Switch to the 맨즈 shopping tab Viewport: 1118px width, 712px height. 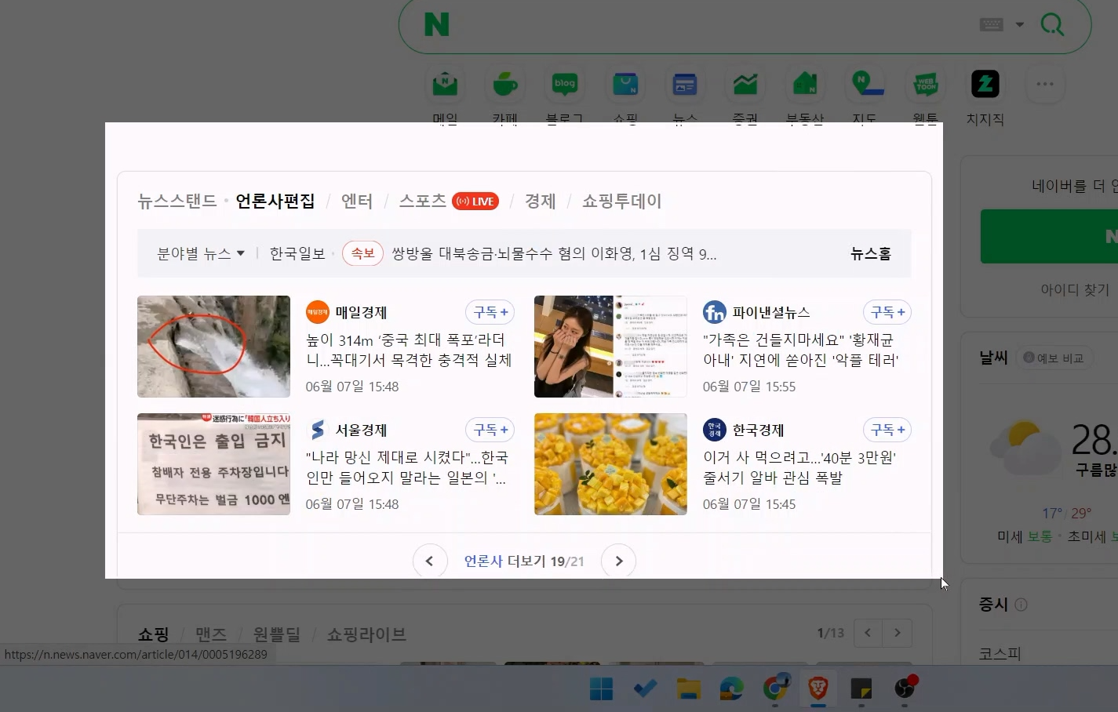pyautogui.click(x=211, y=634)
